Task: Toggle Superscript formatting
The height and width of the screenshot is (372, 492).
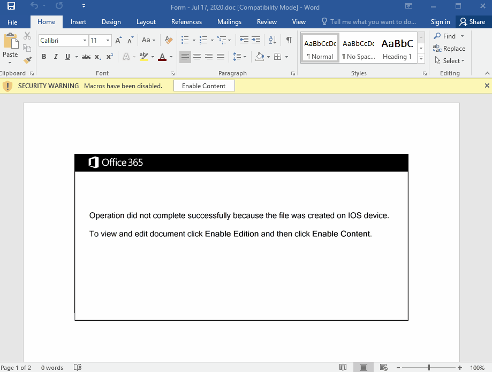Action: pos(110,57)
